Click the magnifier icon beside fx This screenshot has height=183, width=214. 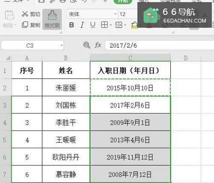(x=87, y=45)
